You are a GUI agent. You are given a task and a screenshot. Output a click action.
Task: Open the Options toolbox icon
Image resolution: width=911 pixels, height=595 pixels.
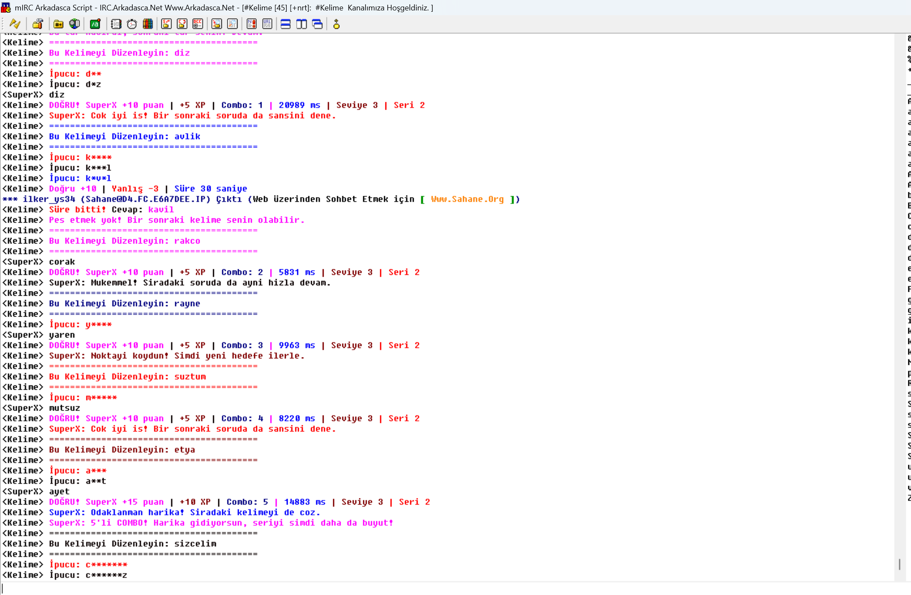(x=38, y=24)
